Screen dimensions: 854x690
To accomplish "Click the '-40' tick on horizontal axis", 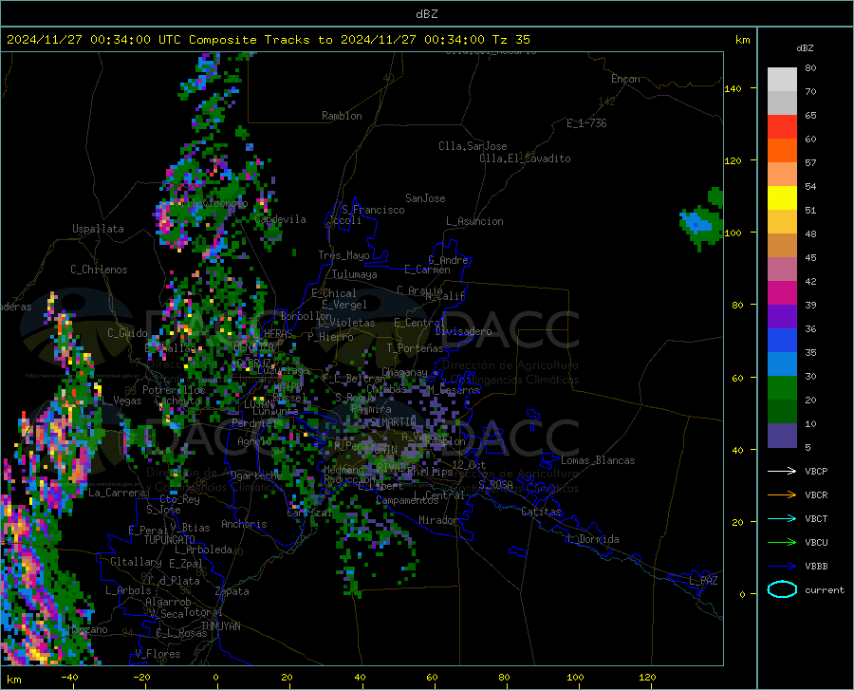I will [x=69, y=678].
